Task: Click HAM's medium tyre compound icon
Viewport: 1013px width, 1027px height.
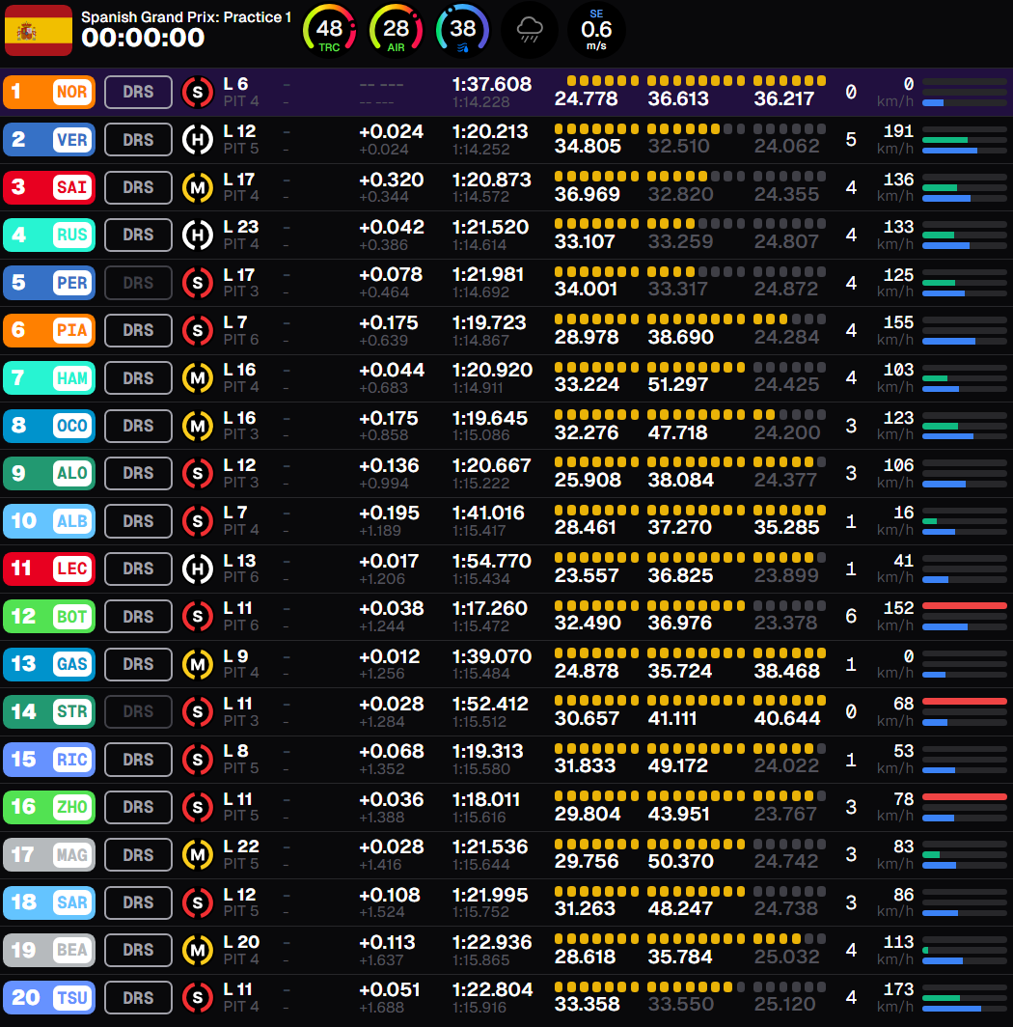Action: [x=197, y=378]
